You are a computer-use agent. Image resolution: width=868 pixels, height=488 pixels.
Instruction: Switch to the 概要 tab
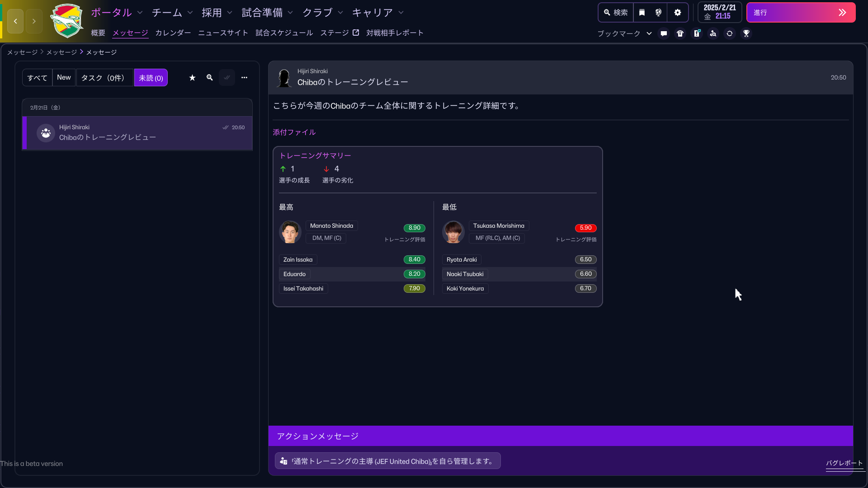point(98,33)
